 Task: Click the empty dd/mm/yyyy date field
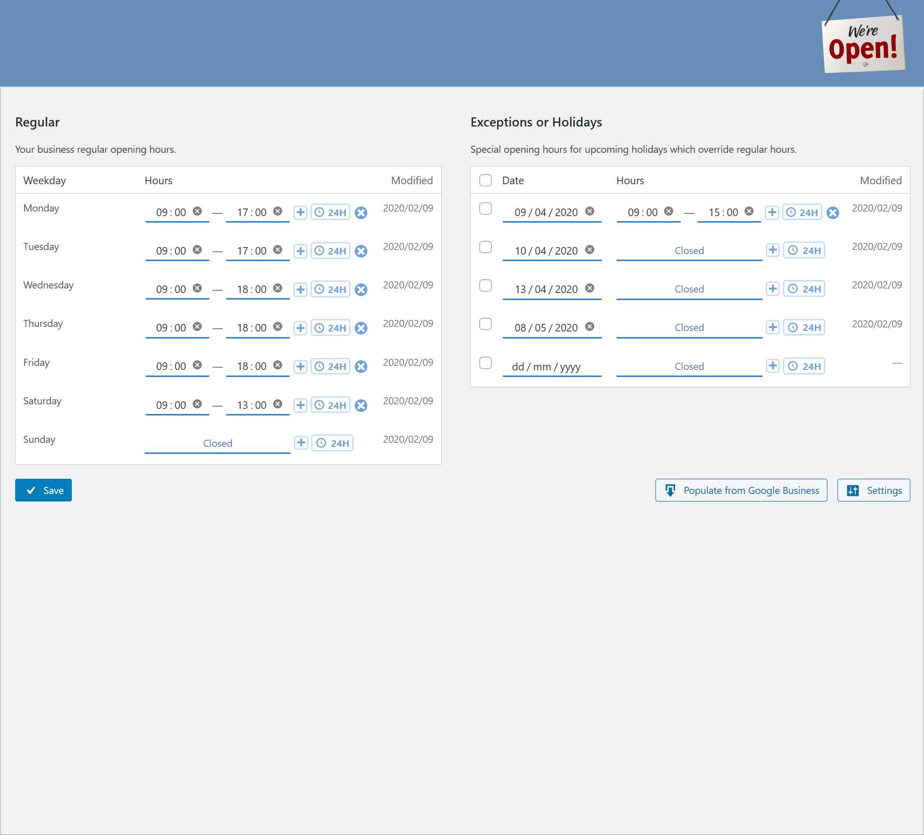(x=546, y=367)
